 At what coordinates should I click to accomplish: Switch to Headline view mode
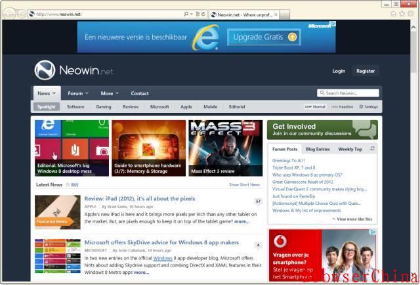pyautogui.click(x=342, y=106)
